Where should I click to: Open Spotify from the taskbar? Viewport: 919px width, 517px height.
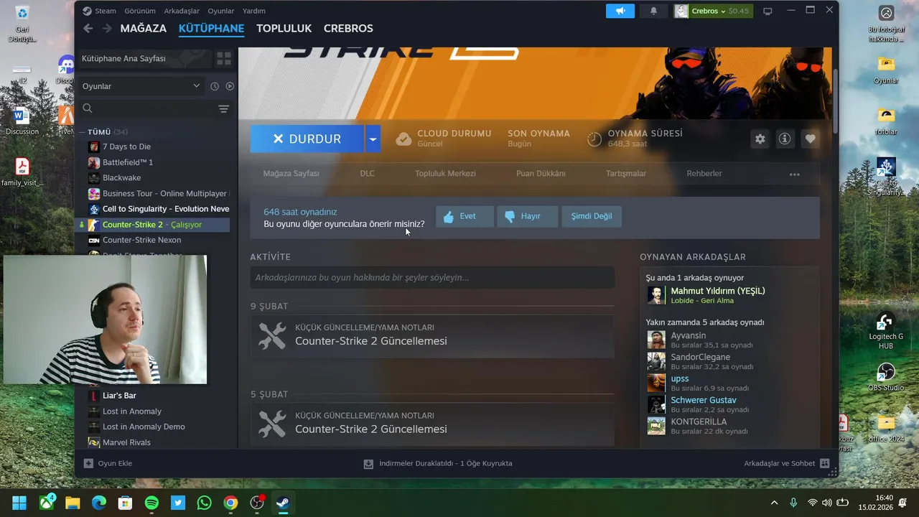tap(151, 503)
